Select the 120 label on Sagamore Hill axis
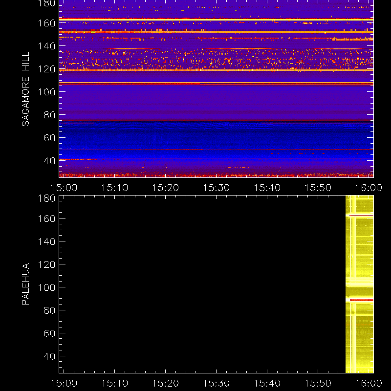 pyautogui.click(x=46, y=69)
